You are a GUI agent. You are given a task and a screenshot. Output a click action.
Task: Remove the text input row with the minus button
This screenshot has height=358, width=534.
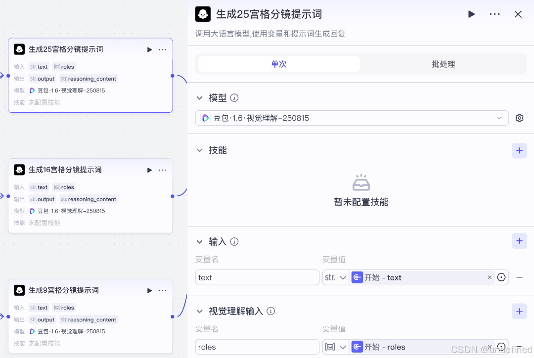coord(519,277)
